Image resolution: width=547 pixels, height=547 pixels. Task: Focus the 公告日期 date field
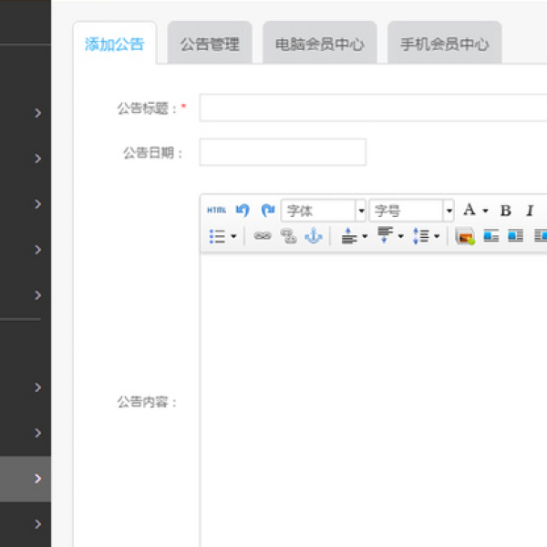[x=283, y=152]
